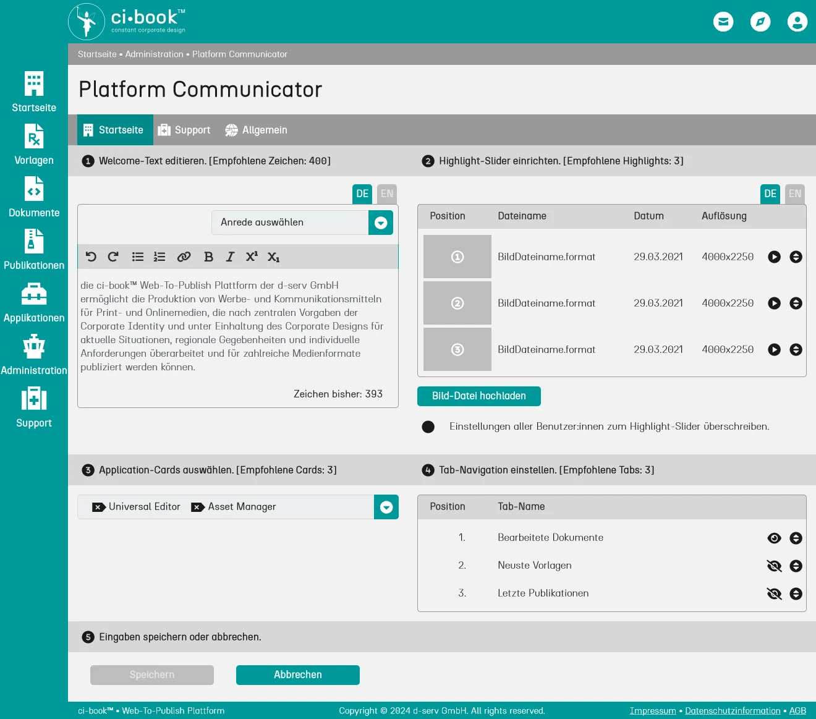The image size is (816, 719).
Task: Insert a hyperlink in the editor
Action: click(x=184, y=257)
